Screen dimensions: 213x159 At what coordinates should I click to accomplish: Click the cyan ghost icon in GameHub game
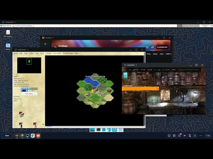(x=125, y=76)
